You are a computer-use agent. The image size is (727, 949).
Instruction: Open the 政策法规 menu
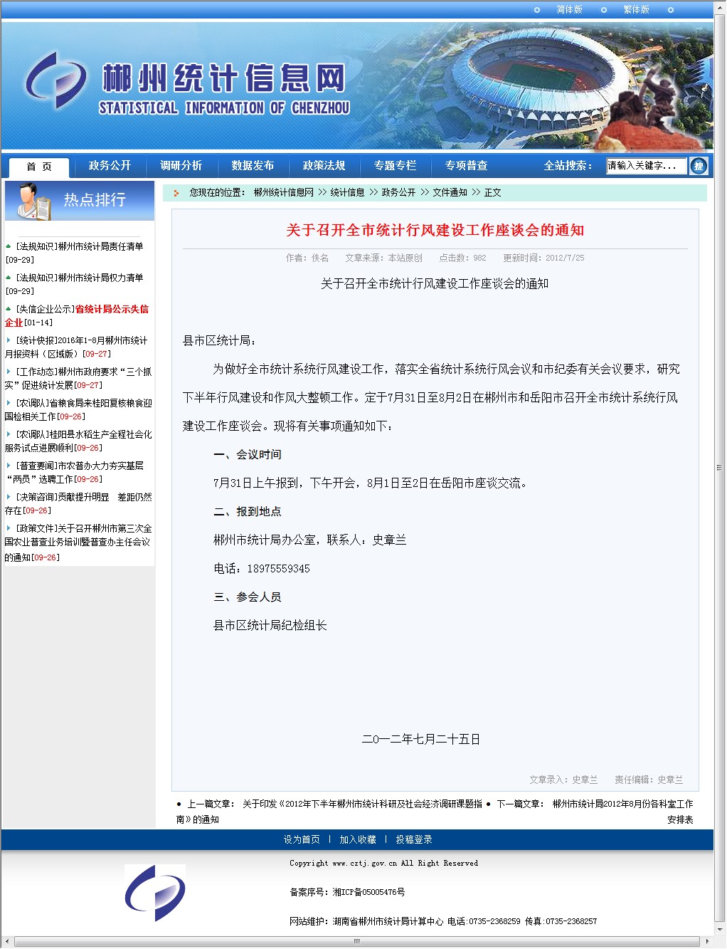coord(324,165)
